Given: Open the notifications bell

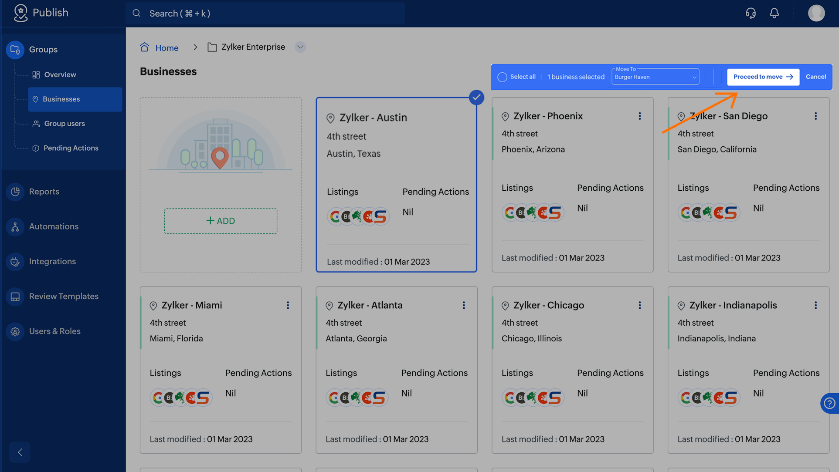Looking at the screenshot, I should (x=774, y=13).
